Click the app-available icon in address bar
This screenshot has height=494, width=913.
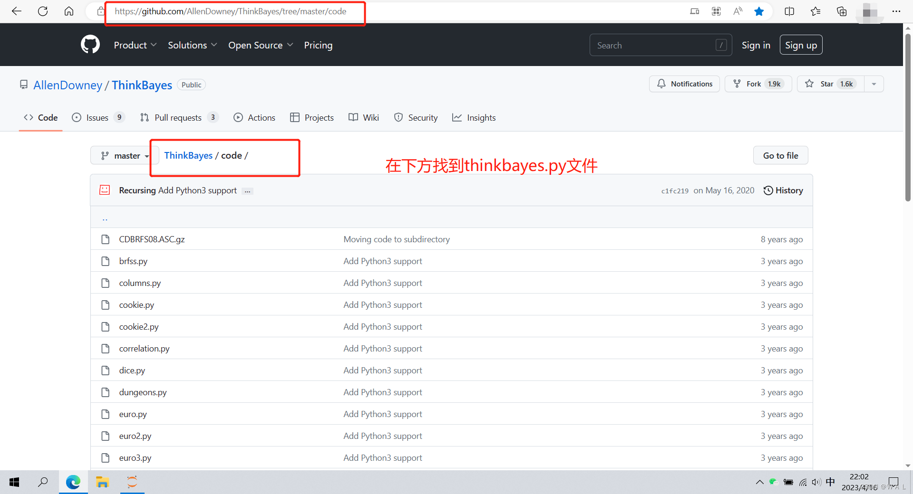695,11
